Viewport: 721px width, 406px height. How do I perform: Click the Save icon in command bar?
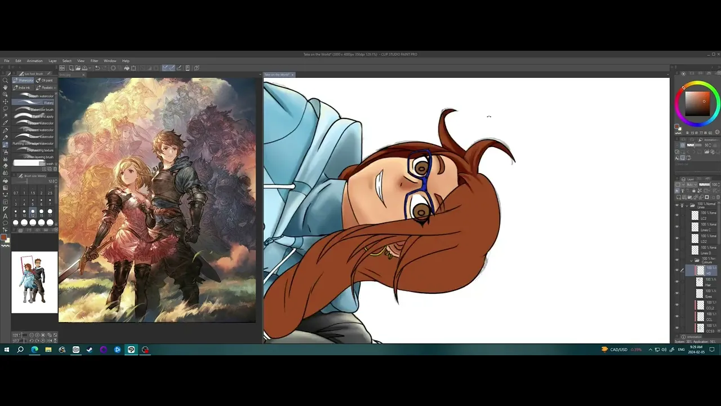coord(84,68)
